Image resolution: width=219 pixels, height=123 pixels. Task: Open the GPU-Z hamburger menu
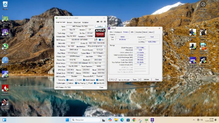[x=105, y=22]
